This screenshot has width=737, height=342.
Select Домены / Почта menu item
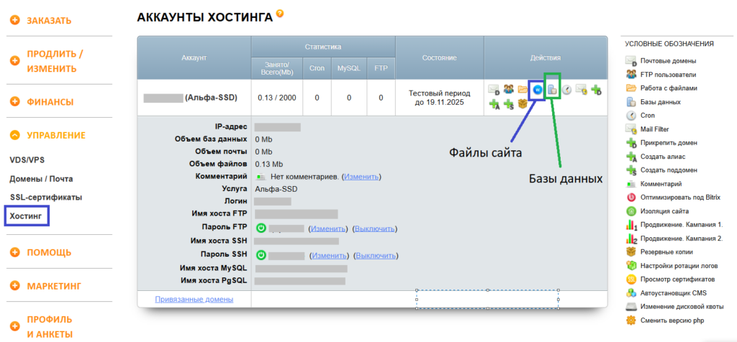click(x=41, y=178)
